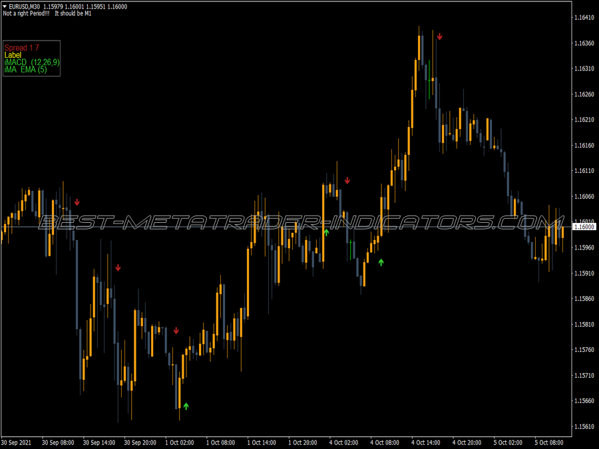Screen dimensions: 599x449
Task: Click the 1.16360 price scale label
Action: tap(584, 43)
